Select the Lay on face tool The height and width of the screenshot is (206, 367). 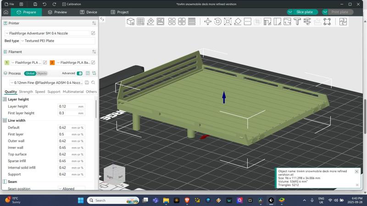pos(238,22)
